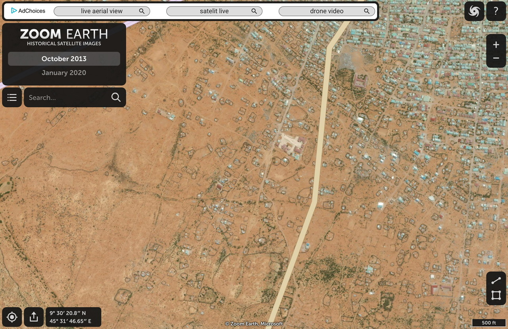Click the AdChoices label
The image size is (508, 329).
(x=28, y=11)
